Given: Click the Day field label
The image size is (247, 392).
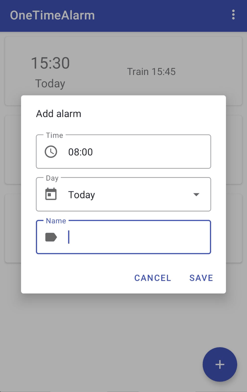Looking at the screenshot, I should (52, 178).
